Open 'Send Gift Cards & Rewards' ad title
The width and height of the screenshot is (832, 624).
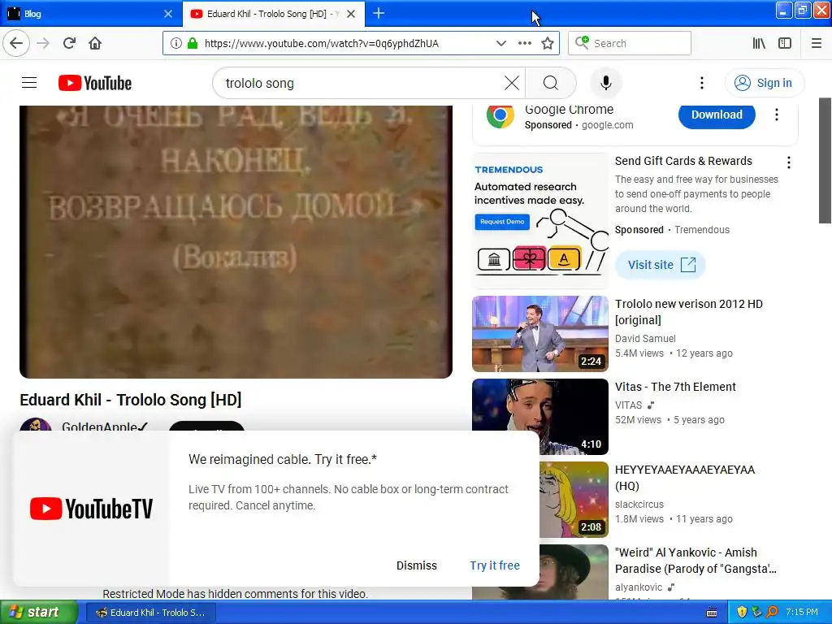(x=683, y=161)
